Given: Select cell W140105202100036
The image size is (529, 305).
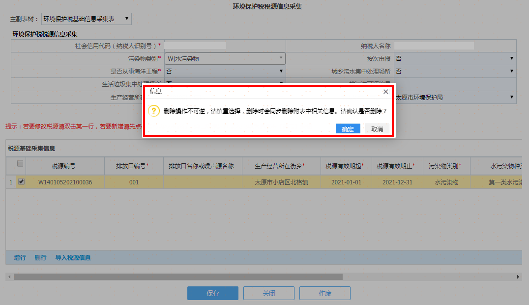Looking at the screenshot, I should 65,182.
